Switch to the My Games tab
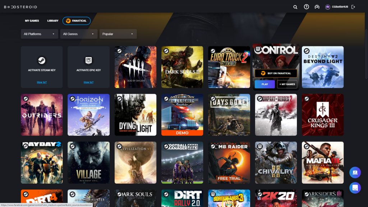The height and width of the screenshot is (207, 368). 32,20
